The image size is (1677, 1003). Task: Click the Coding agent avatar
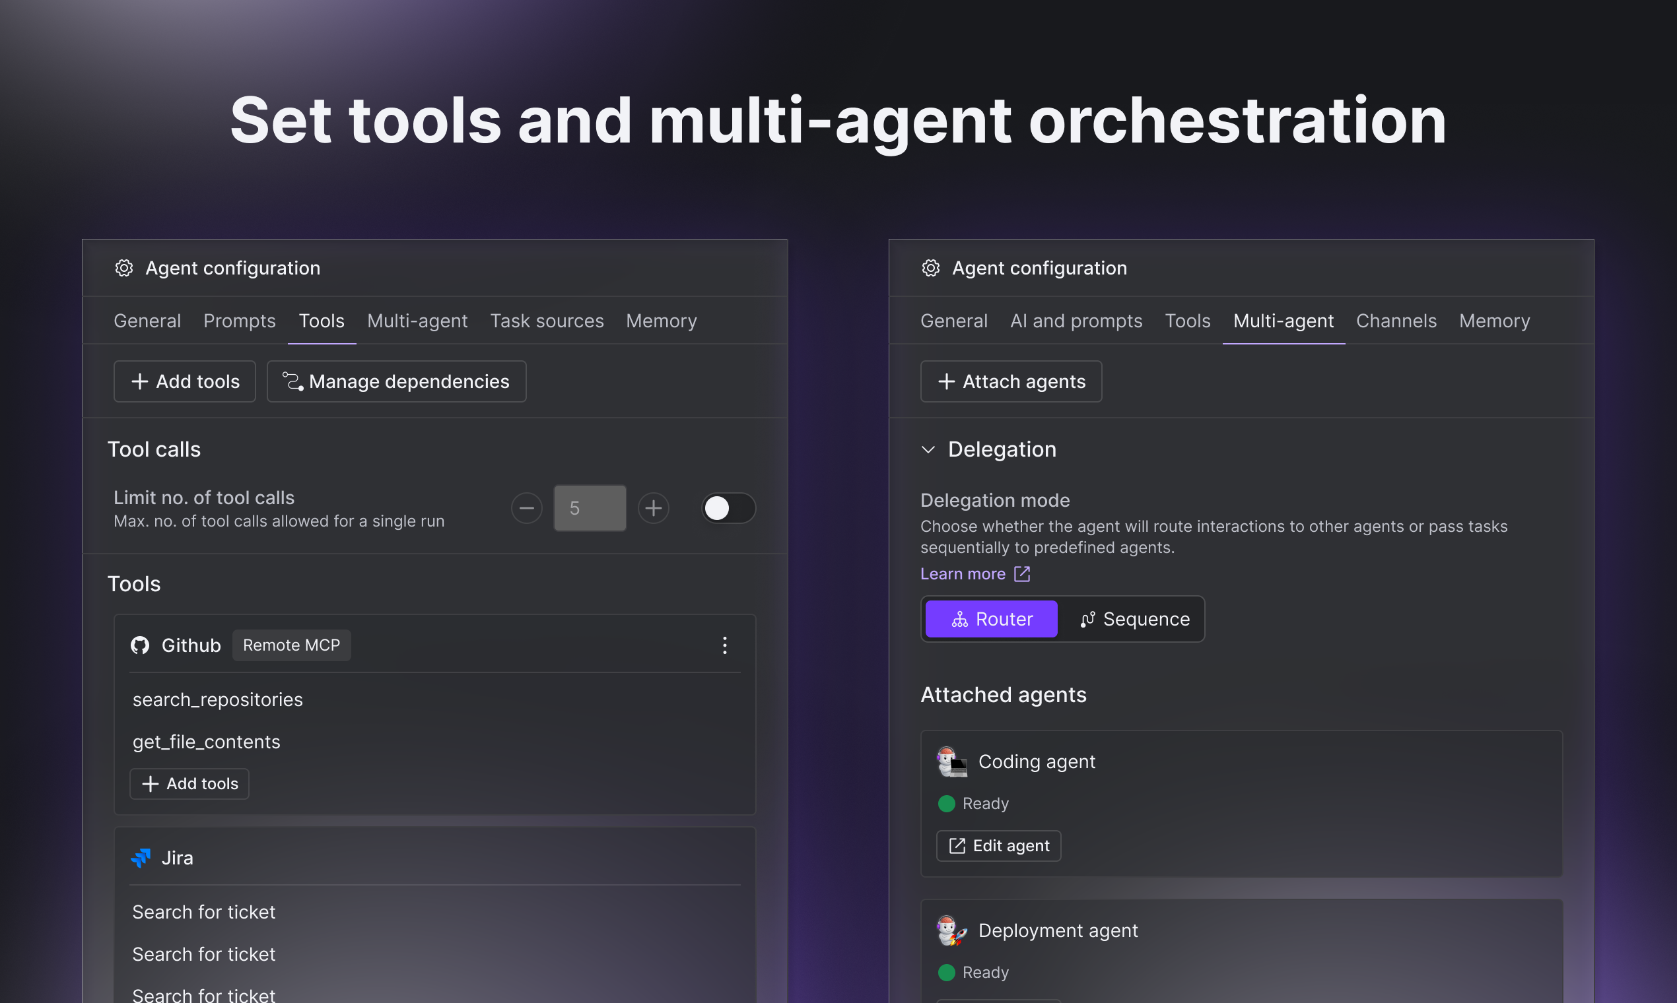(x=951, y=761)
